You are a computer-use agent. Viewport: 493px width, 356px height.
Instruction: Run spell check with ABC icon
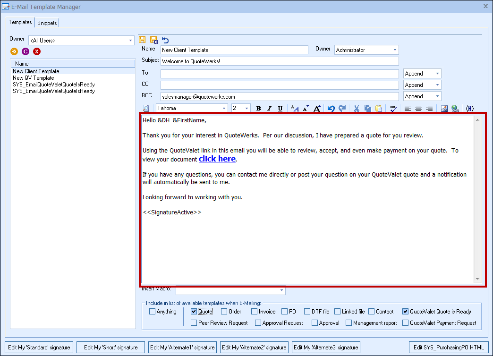coord(393,109)
